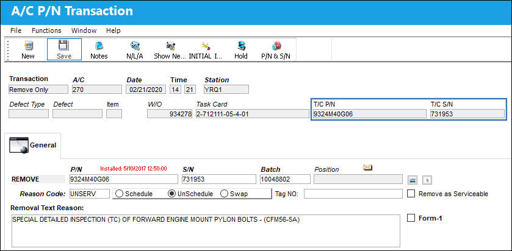This screenshot has height=251, width=512.
Task: Click the REMOVE P/N input field
Action: pyautogui.click(x=124, y=179)
